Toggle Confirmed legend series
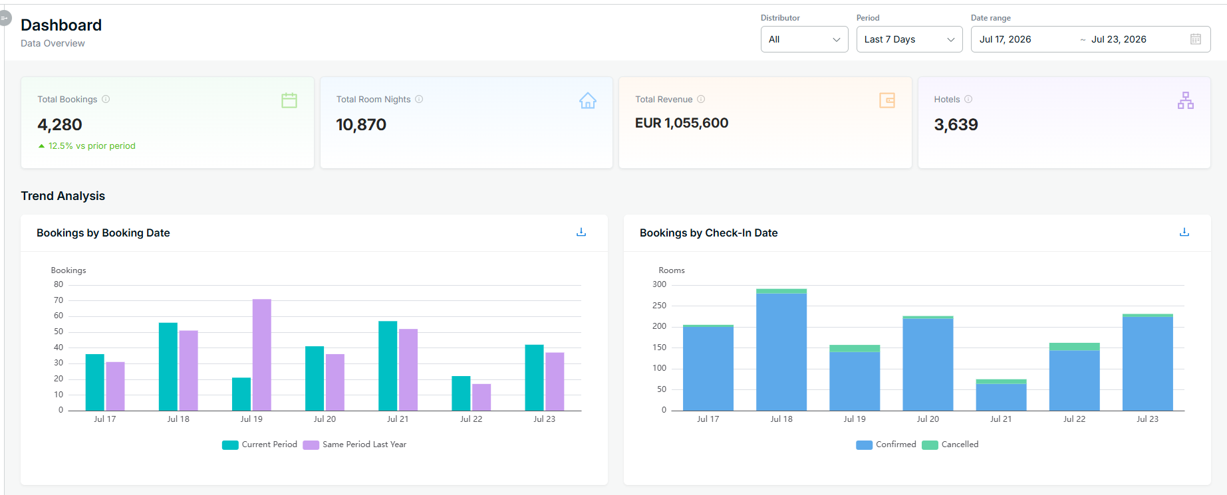Viewport: 1227px width, 495px height. pyautogui.click(x=886, y=445)
